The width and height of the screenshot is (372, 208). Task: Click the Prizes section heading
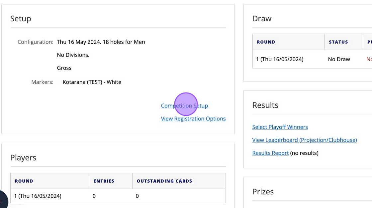click(x=263, y=192)
